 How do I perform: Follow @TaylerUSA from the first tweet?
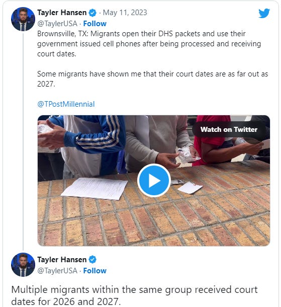(x=95, y=24)
